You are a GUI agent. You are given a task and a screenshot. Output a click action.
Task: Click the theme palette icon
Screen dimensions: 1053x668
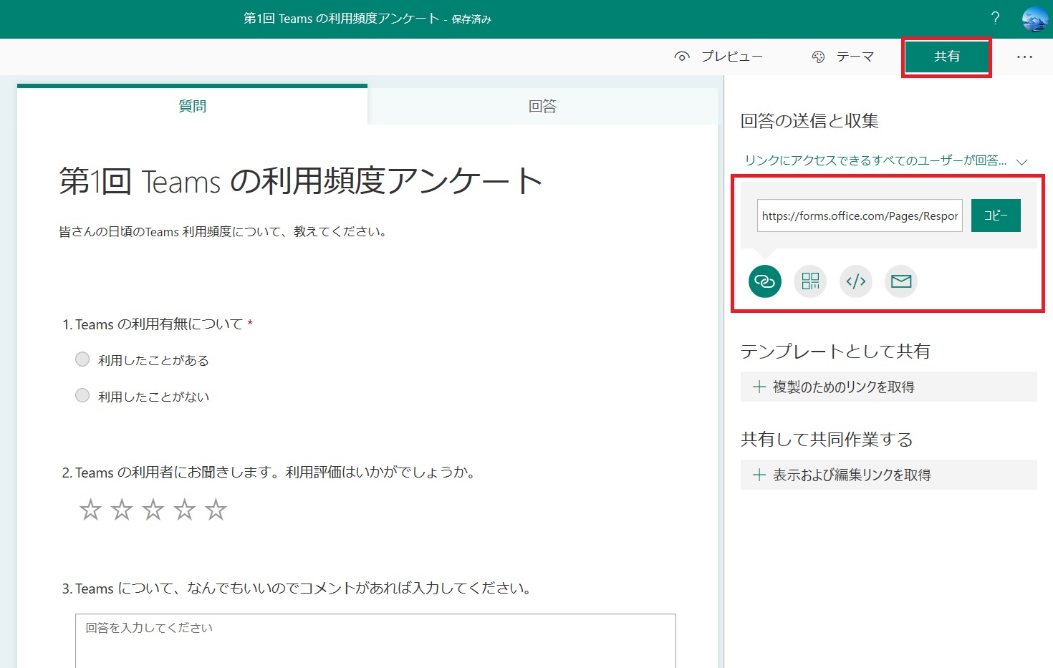[x=818, y=57]
